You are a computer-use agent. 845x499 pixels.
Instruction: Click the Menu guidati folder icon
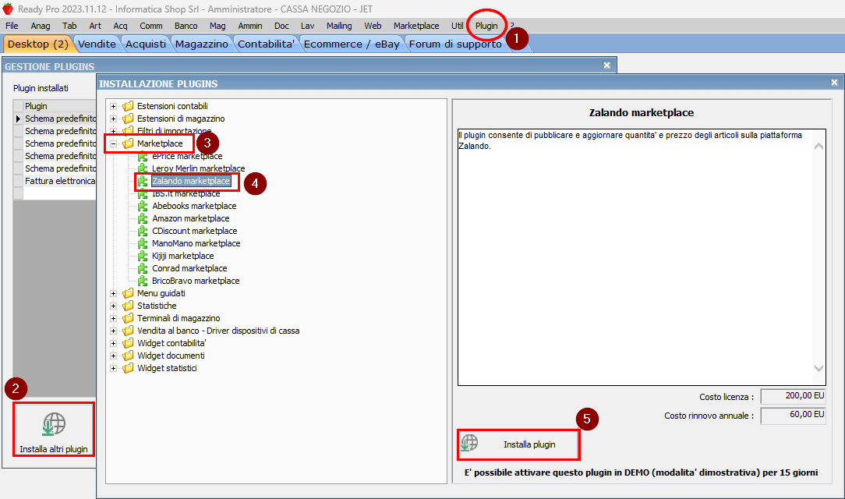[x=128, y=293]
